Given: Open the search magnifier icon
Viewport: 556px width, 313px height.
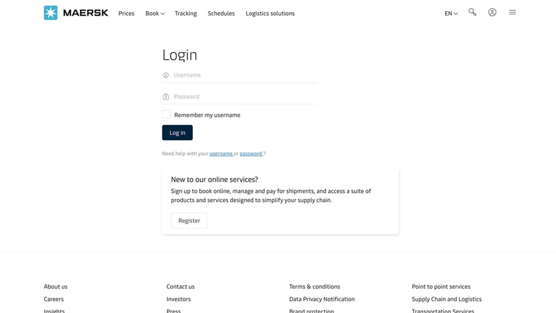Looking at the screenshot, I should [x=472, y=12].
